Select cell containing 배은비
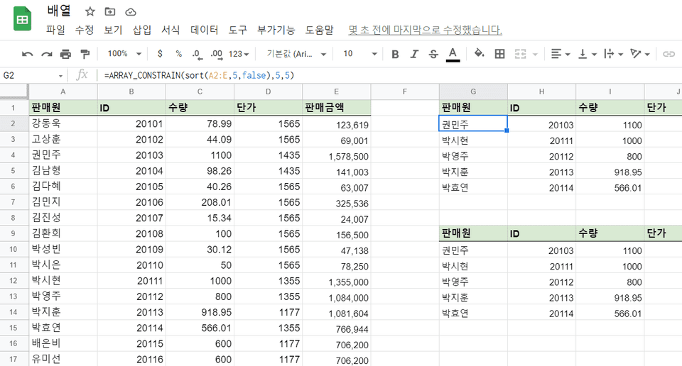Viewport: 682px width, 366px height. [x=63, y=343]
